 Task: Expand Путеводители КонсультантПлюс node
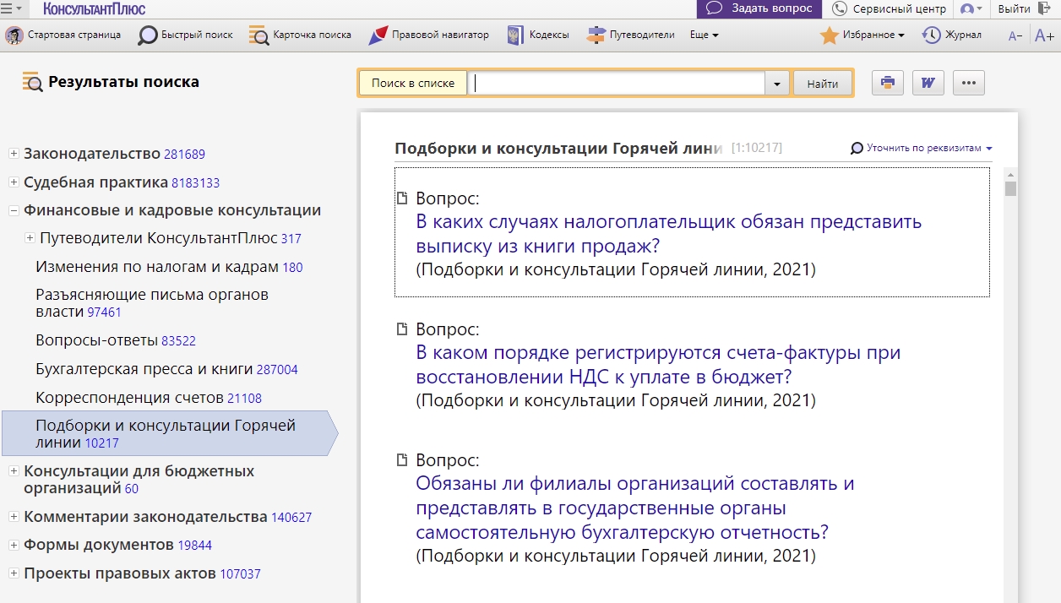(x=30, y=238)
